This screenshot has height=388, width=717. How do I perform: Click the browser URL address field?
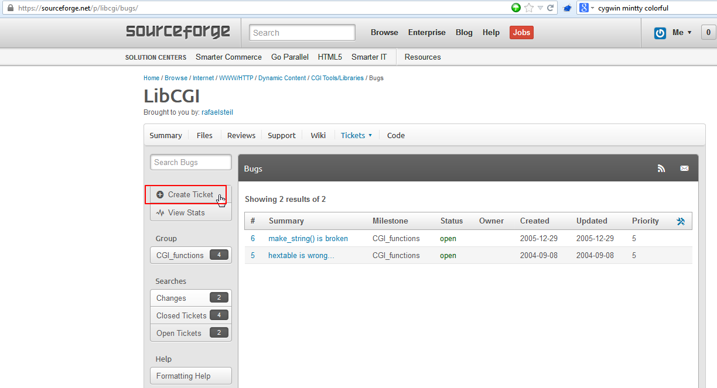[258, 8]
